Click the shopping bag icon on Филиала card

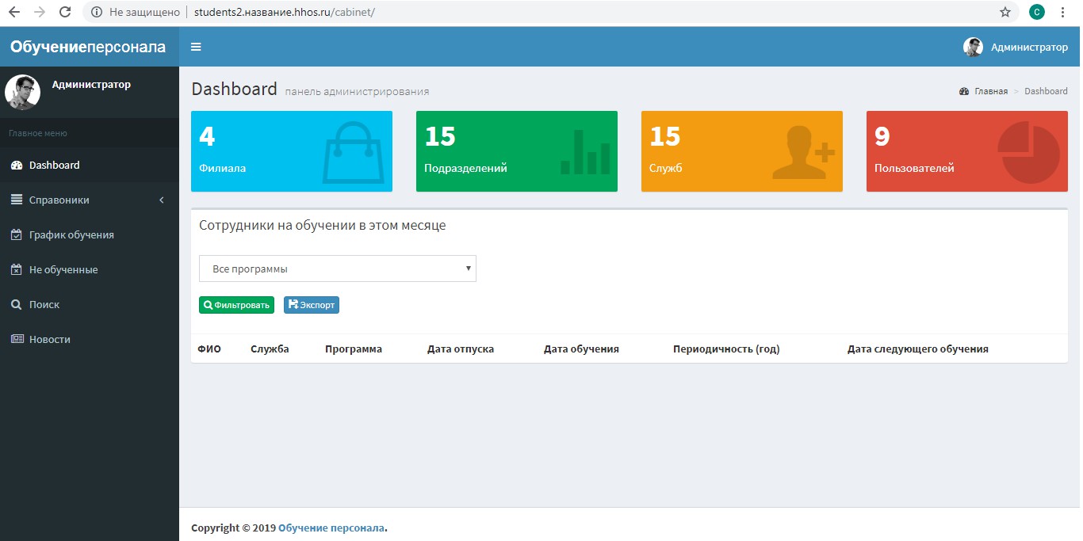[x=352, y=152]
